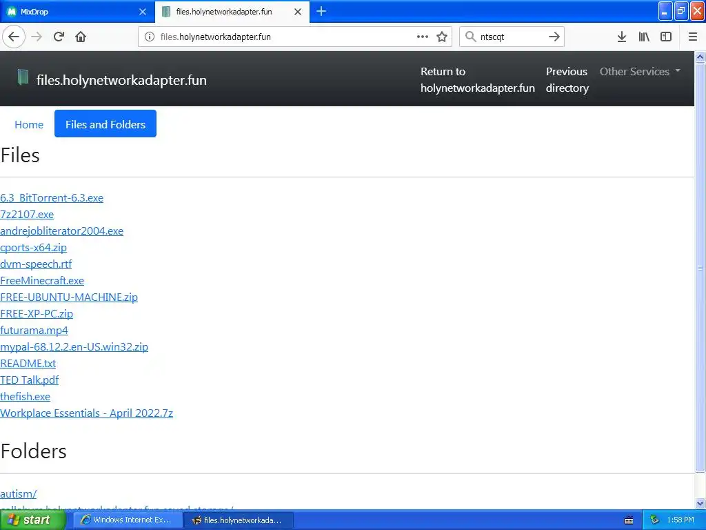The width and height of the screenshot is (706, 530).
Task: Click the keyboard icon in system tray
Action: pyautogui.click(x=629, y=520)
